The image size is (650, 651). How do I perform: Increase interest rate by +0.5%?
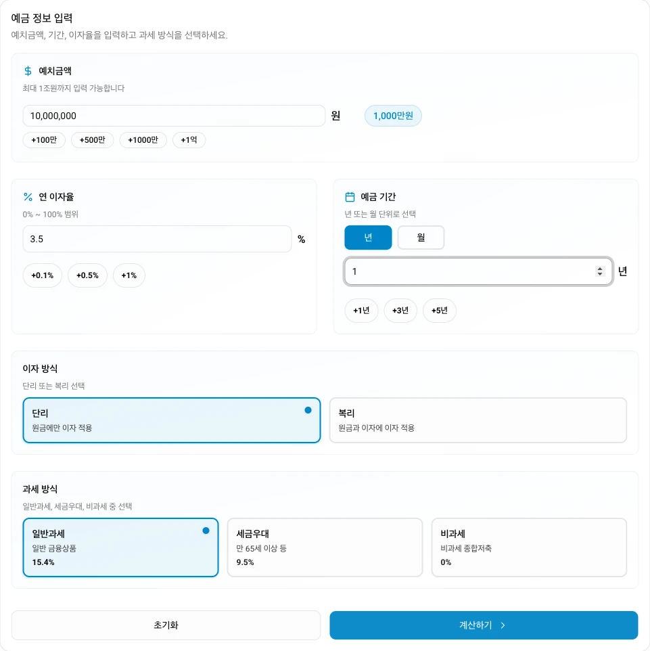tap(87, 275)
